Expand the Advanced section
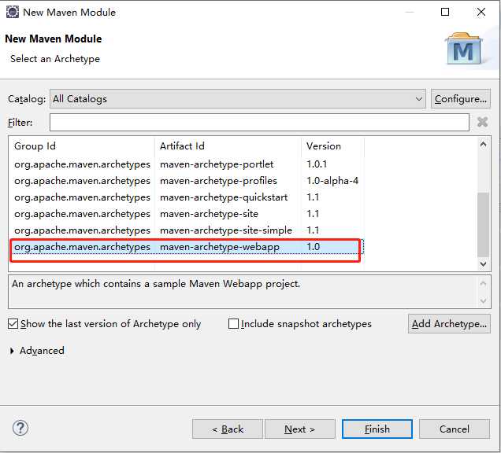 [13, 351]
